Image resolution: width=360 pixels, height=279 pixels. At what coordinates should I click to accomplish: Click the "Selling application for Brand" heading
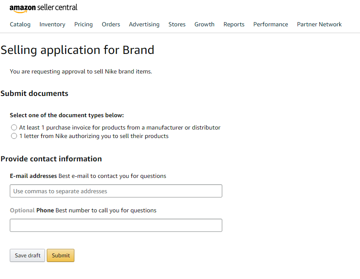pyautogui.click(x=77, y=50)
